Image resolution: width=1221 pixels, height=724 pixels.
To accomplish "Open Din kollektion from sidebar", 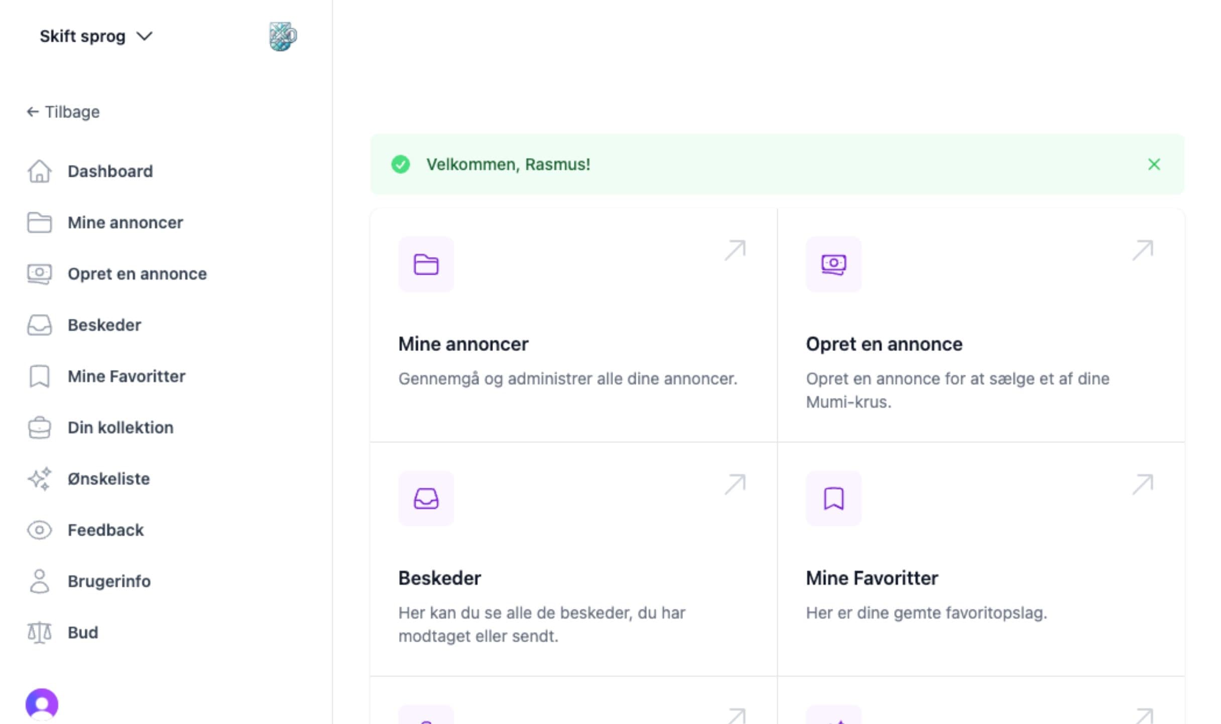I will point(120,428).
